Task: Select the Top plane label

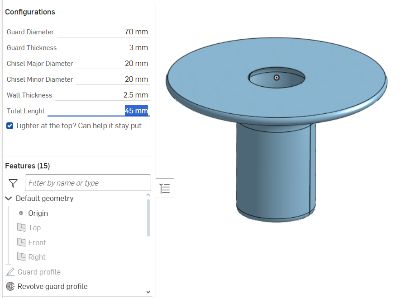Action: click(x=34, y=228)
